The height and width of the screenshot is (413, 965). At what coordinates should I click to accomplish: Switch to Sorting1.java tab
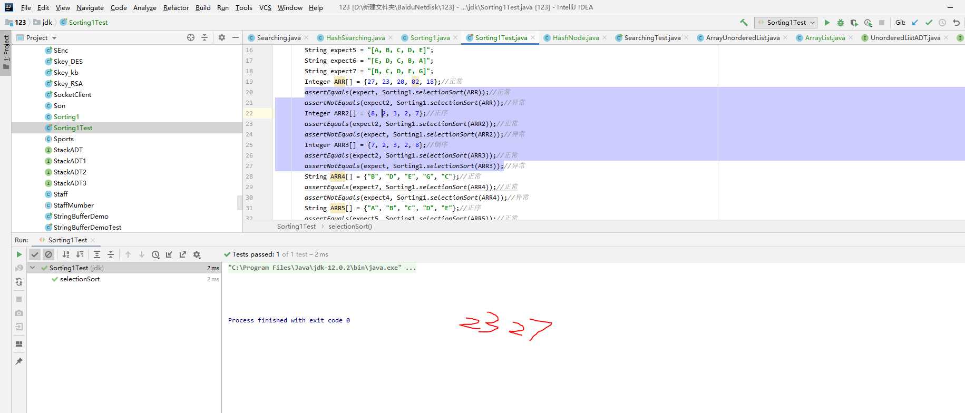point(430,37)
